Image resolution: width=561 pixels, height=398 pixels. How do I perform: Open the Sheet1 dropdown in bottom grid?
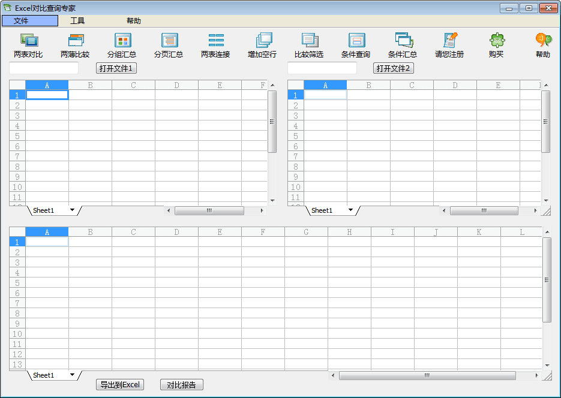(x=73, y=375)
